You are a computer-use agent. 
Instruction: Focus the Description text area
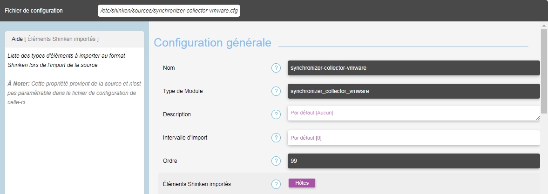pos(413,113)
